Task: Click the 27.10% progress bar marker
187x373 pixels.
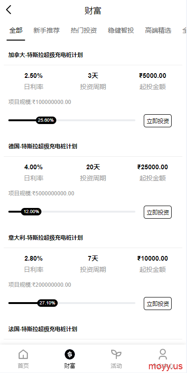Action: [47, 303]
